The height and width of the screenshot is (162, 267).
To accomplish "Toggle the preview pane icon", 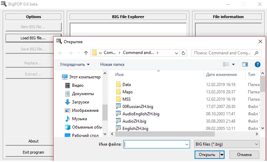I will [245, 64].
